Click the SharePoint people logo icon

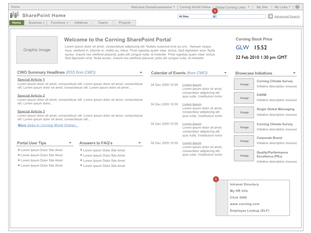(14, 15)
